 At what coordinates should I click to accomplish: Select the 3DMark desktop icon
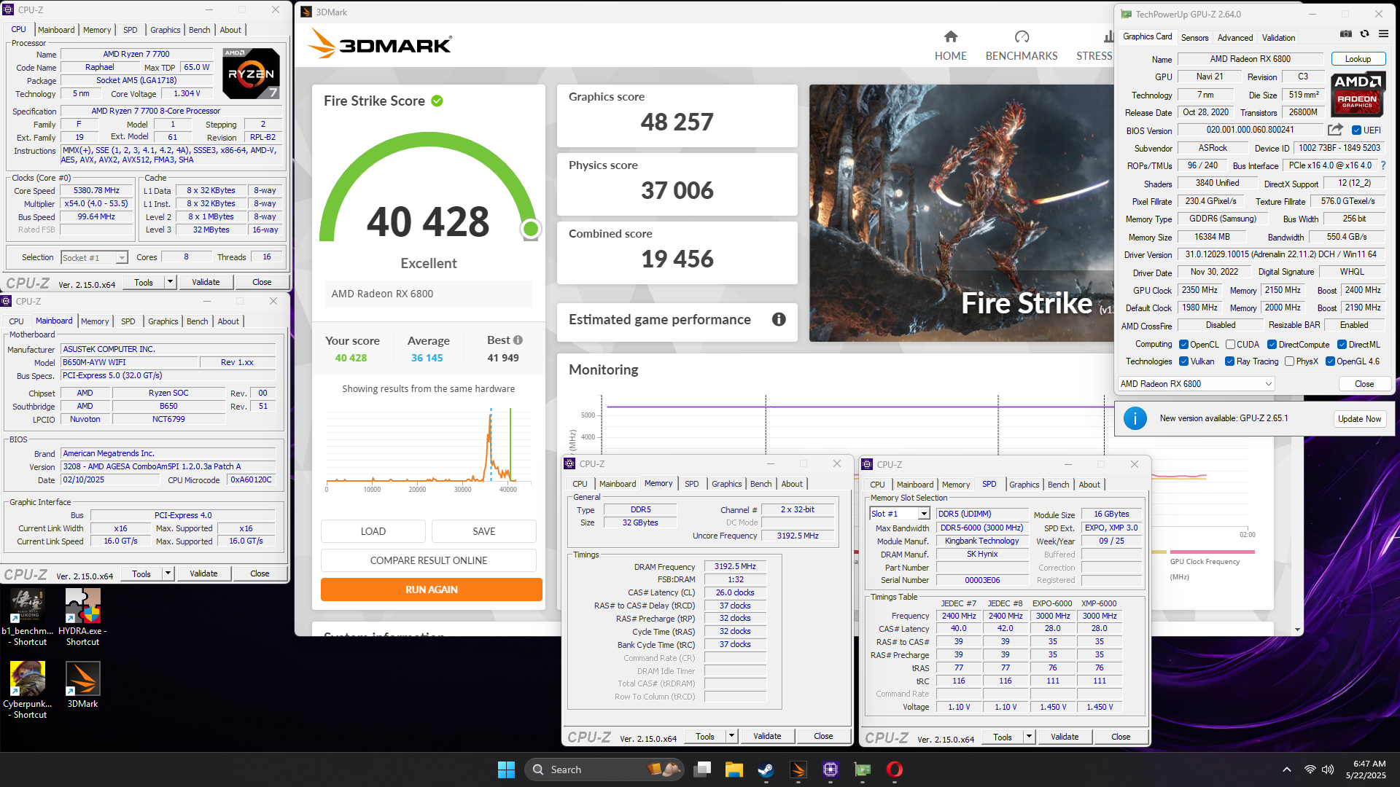pyautogui.click(x=82, y=685)
